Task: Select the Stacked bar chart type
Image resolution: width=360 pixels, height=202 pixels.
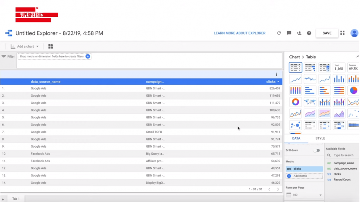Action: coord(324,90)
